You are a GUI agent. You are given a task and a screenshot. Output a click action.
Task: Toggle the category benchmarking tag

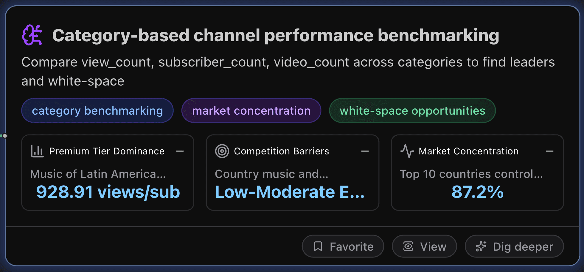pos(97,110)
